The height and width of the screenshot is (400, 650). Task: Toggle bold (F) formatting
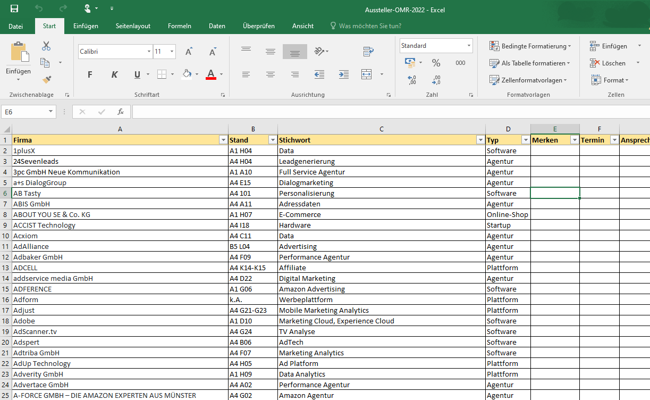coord(90,74)
